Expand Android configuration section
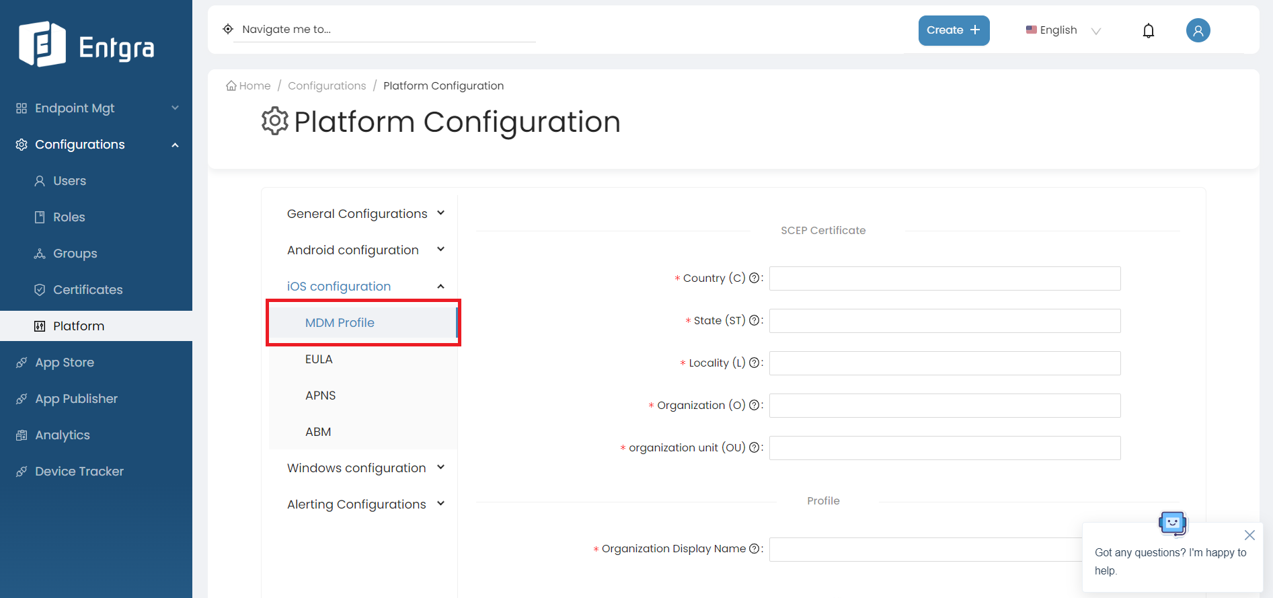Image resolution: width=1273 pixels, height=598 pixels. (x=365, y=250)
